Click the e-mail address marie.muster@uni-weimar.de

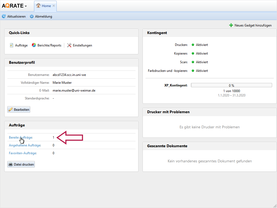[74, 90]
